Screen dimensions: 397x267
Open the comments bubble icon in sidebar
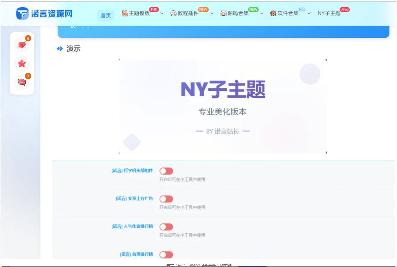pos(22,82)
